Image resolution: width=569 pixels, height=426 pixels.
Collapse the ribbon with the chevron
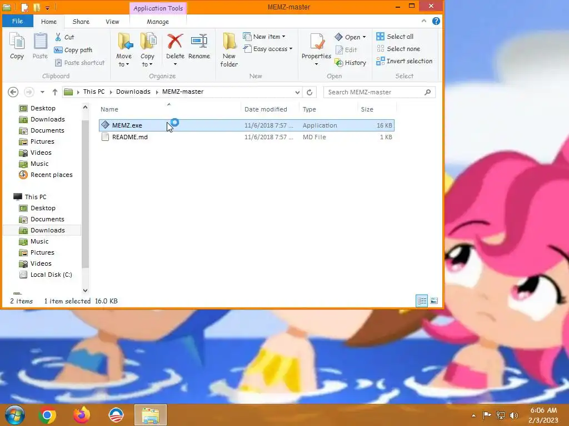point(424,21)
